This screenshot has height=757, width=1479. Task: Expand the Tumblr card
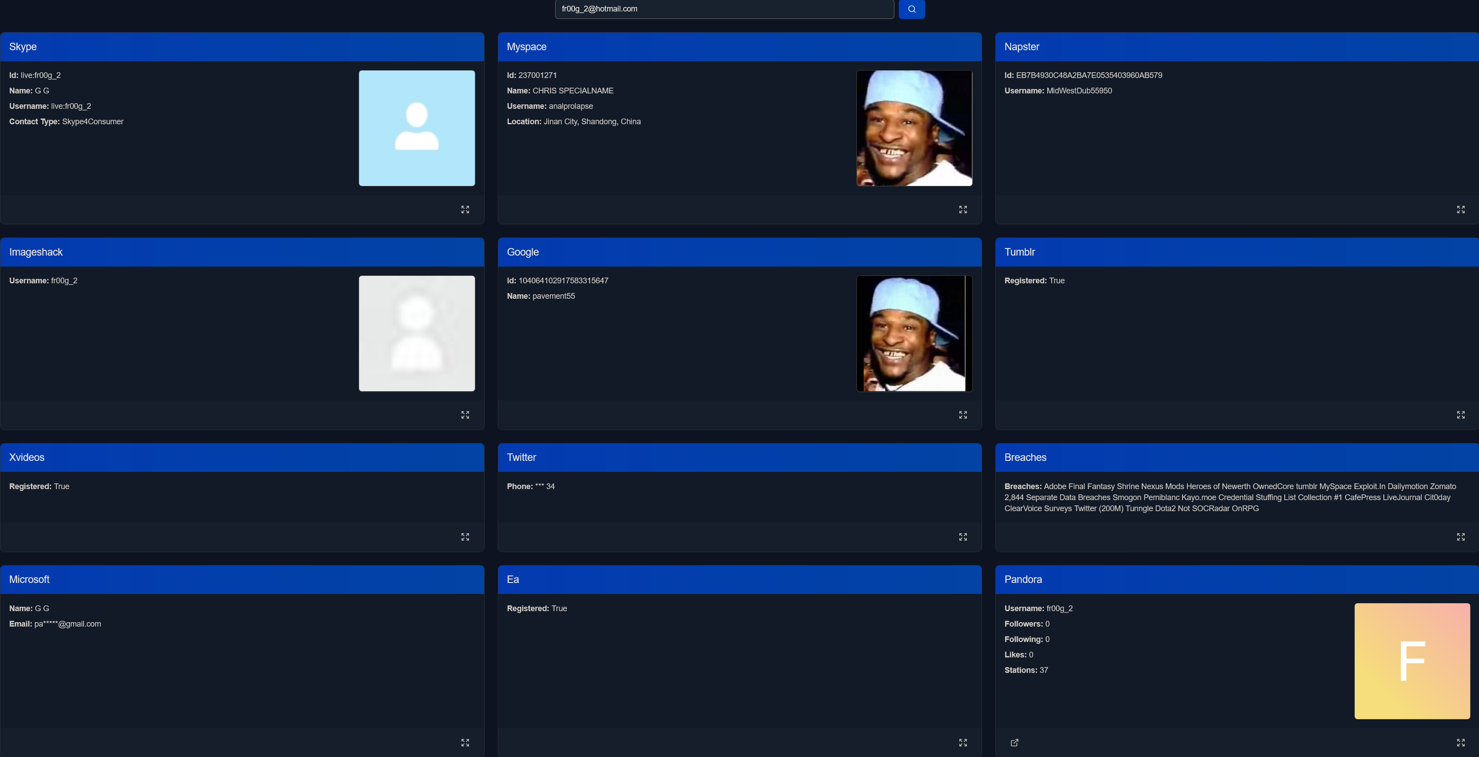[x=1460, y=415]
